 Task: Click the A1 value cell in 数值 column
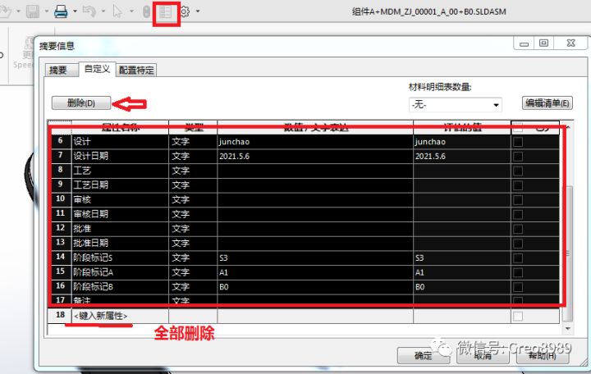tap(315, 272)
